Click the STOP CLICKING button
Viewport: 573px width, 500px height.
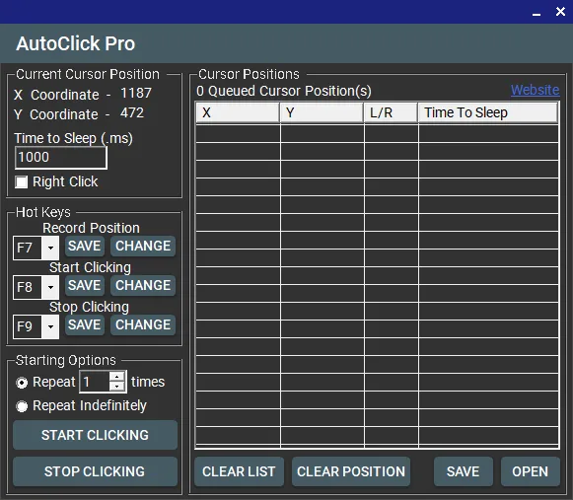[x=95, y=471]
